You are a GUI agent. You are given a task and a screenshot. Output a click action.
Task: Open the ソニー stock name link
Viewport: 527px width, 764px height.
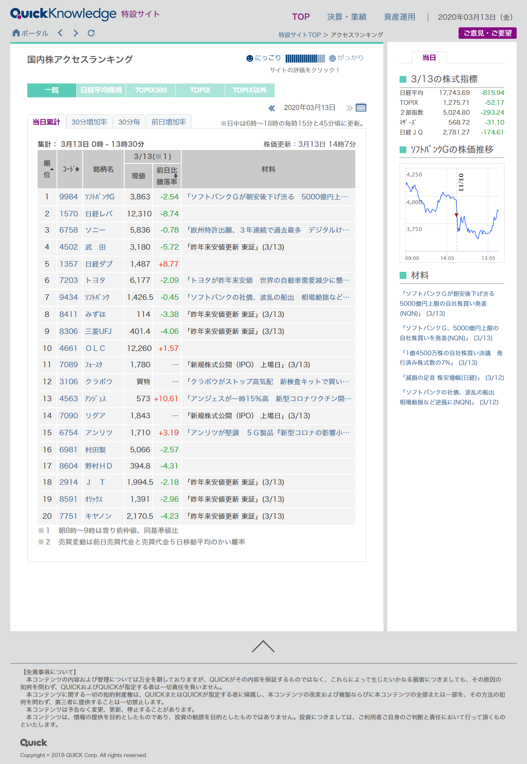click(x=95, y=230)
